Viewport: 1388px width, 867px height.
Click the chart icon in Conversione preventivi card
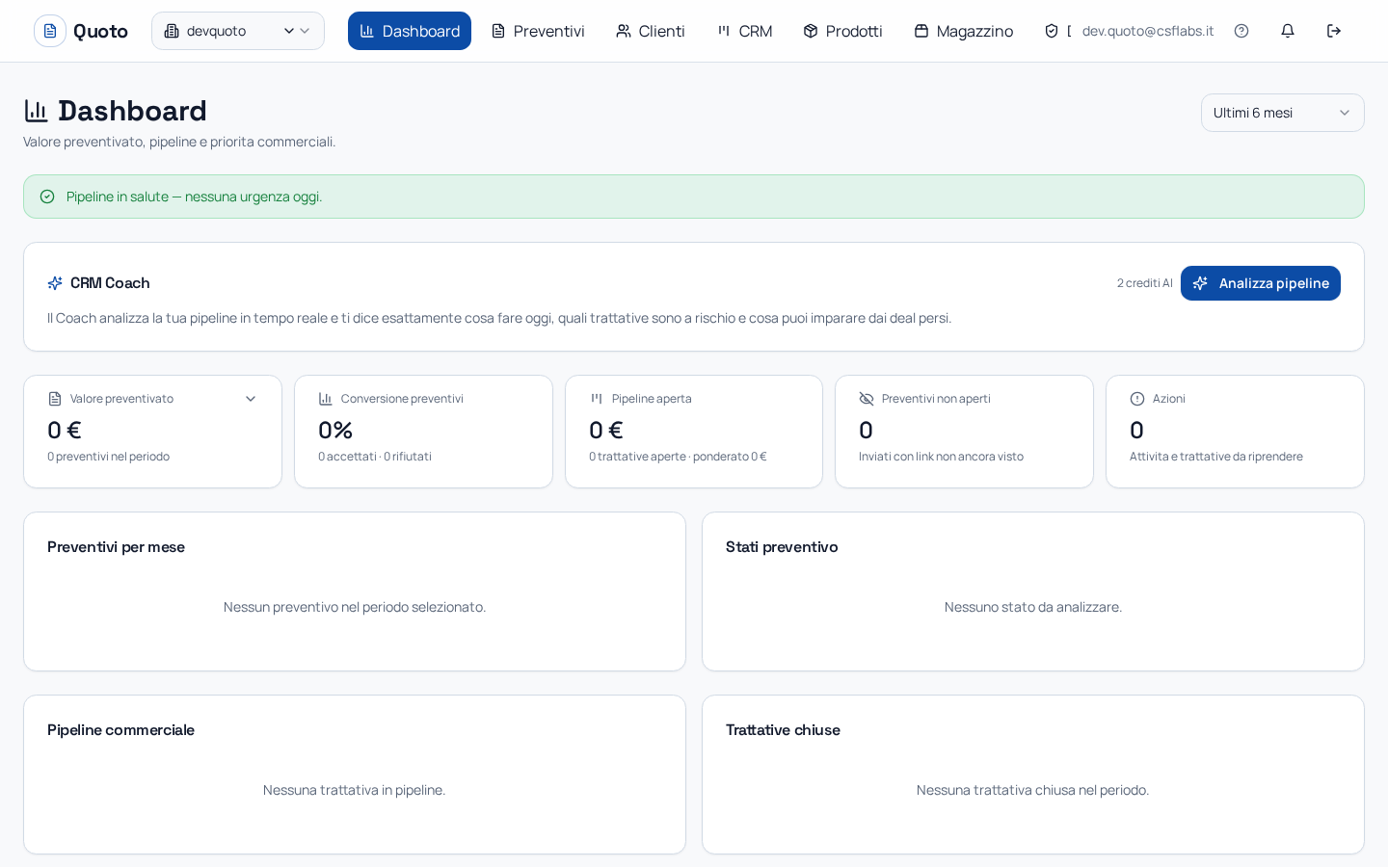326,399
